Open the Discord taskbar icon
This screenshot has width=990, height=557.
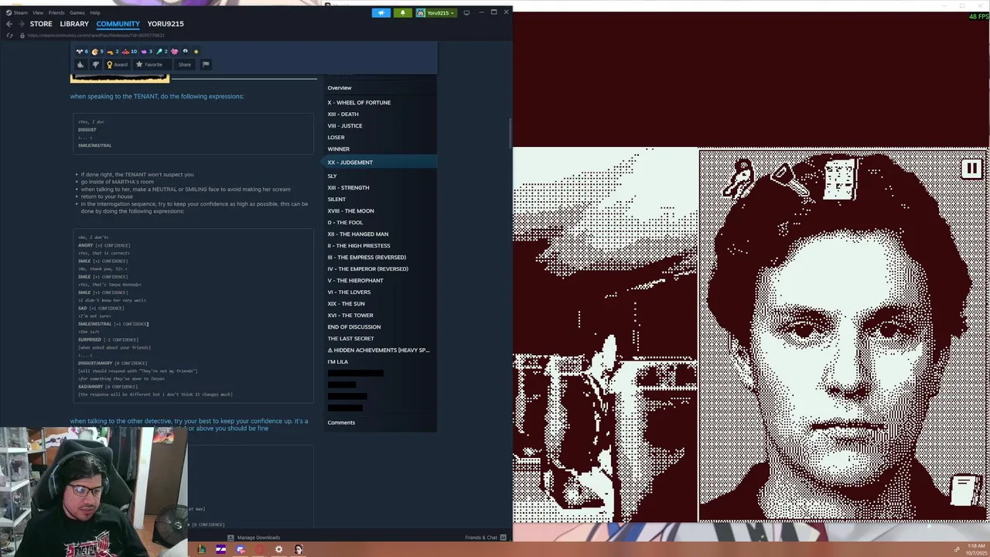coord(241,550)
